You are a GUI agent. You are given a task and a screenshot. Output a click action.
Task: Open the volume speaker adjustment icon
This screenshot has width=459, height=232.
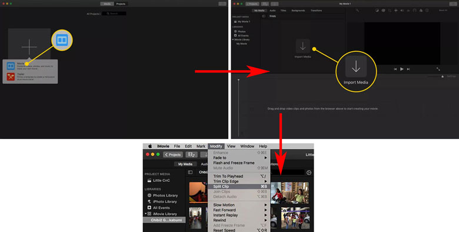coord(402,11)
